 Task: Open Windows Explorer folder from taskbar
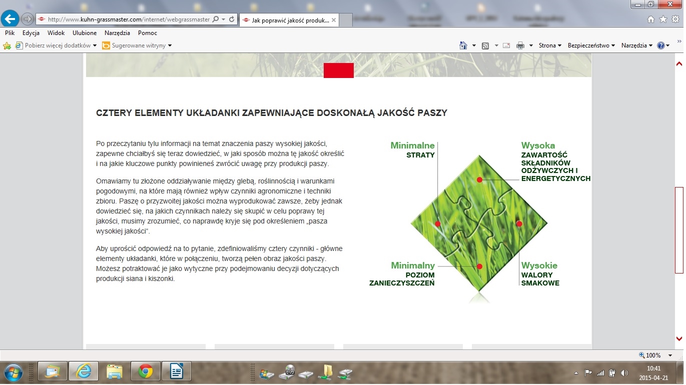[115, 371]
